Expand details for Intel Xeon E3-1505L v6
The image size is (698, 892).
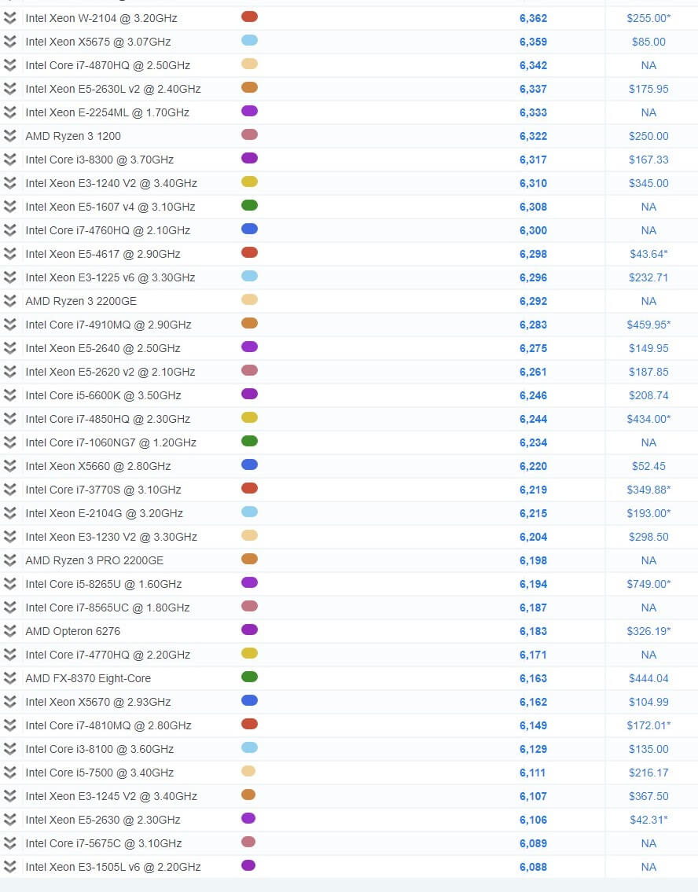9,867
